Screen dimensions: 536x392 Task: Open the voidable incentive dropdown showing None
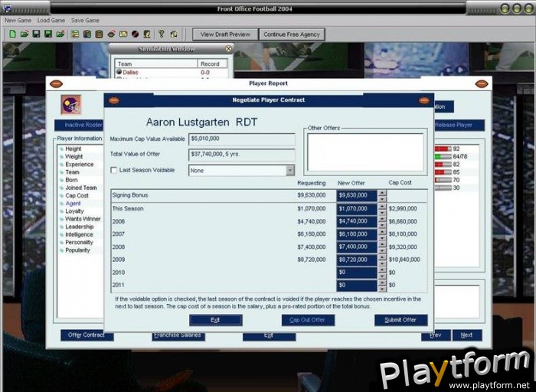(x=290, y=170)
